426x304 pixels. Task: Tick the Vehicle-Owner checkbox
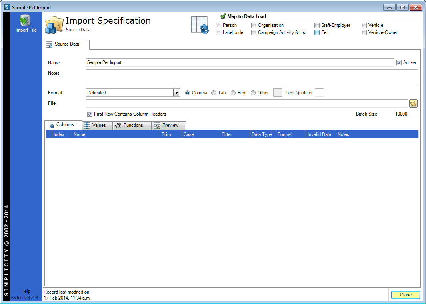pyautogui.click(x=364, y=33)
